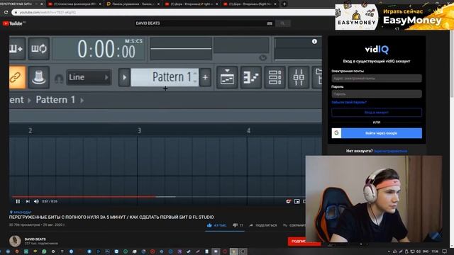Click the Save to playlist icon

click(285, 225)
